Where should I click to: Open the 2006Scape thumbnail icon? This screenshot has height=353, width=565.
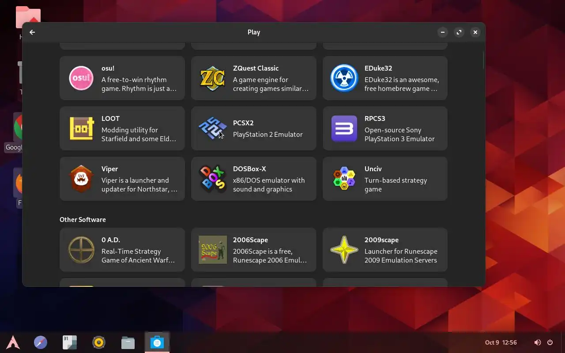213,250
